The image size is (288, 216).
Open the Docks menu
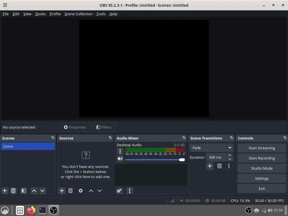click(40, 14)
